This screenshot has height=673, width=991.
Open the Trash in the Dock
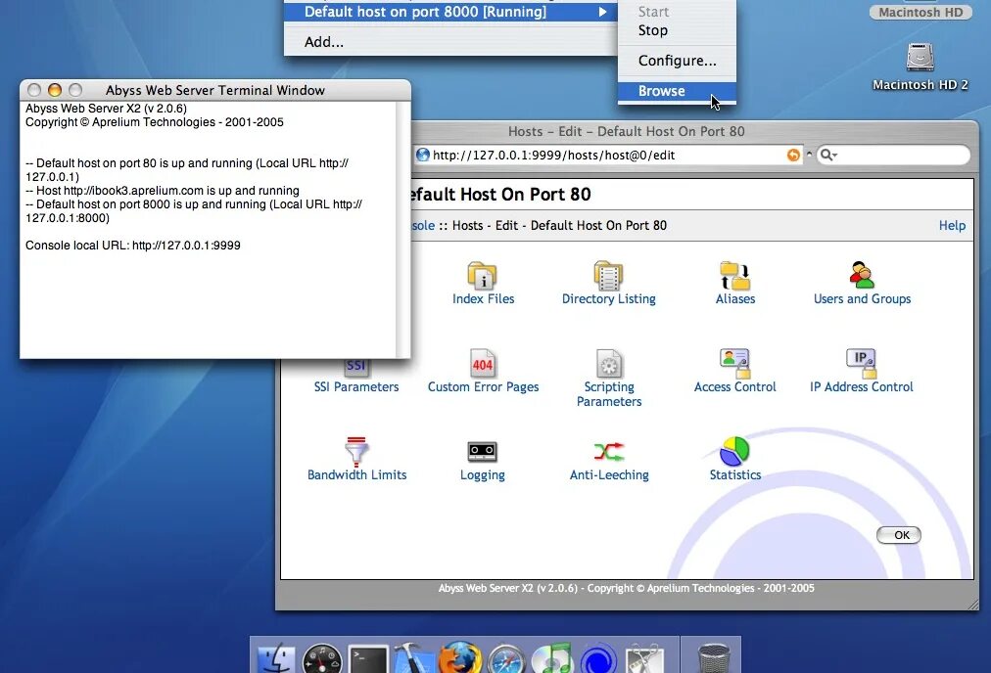point(713,659)
